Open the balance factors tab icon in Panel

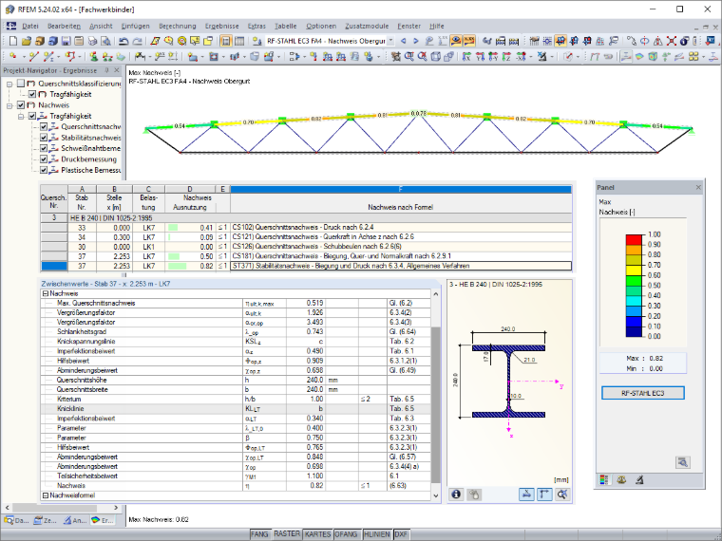[x=621, y=480]
